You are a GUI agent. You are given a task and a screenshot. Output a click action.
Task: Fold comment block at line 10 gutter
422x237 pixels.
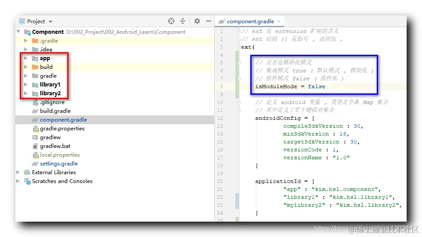point(239,102)
